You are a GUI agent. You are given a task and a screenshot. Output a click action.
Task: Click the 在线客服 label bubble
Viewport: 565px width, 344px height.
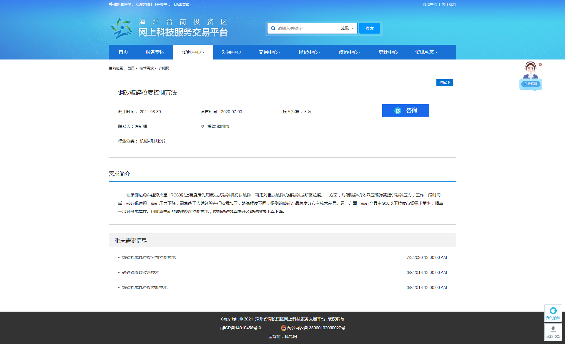click(531, 84)
